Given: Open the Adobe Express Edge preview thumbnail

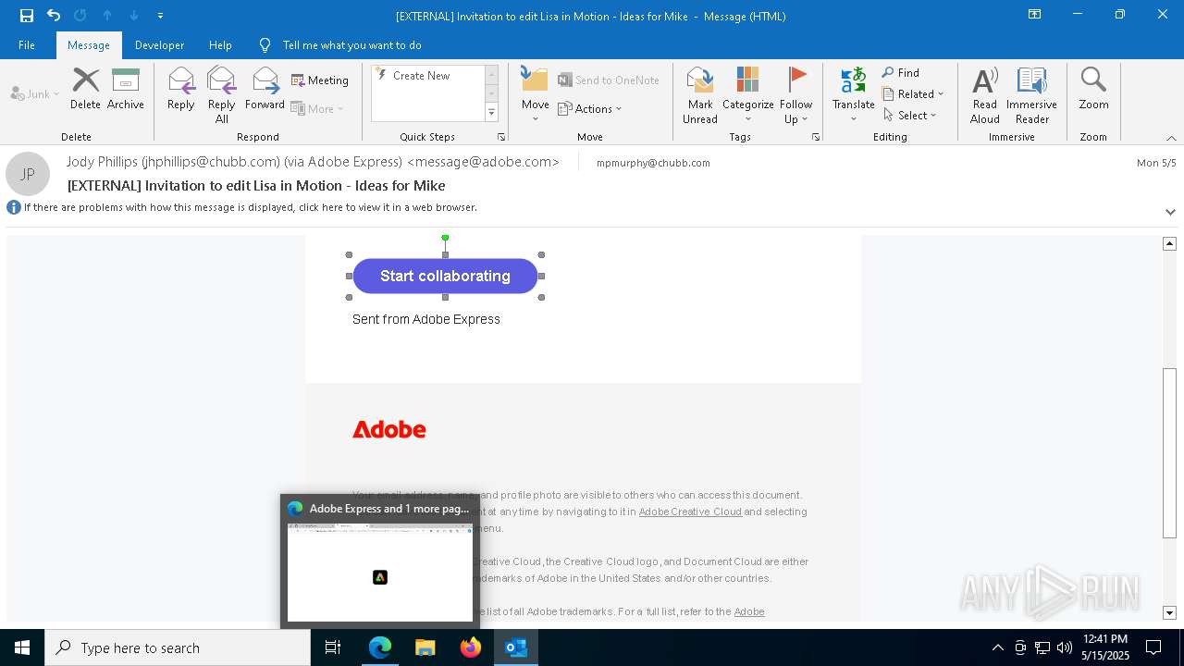Looking at the screenshot, I should [380, 572].
